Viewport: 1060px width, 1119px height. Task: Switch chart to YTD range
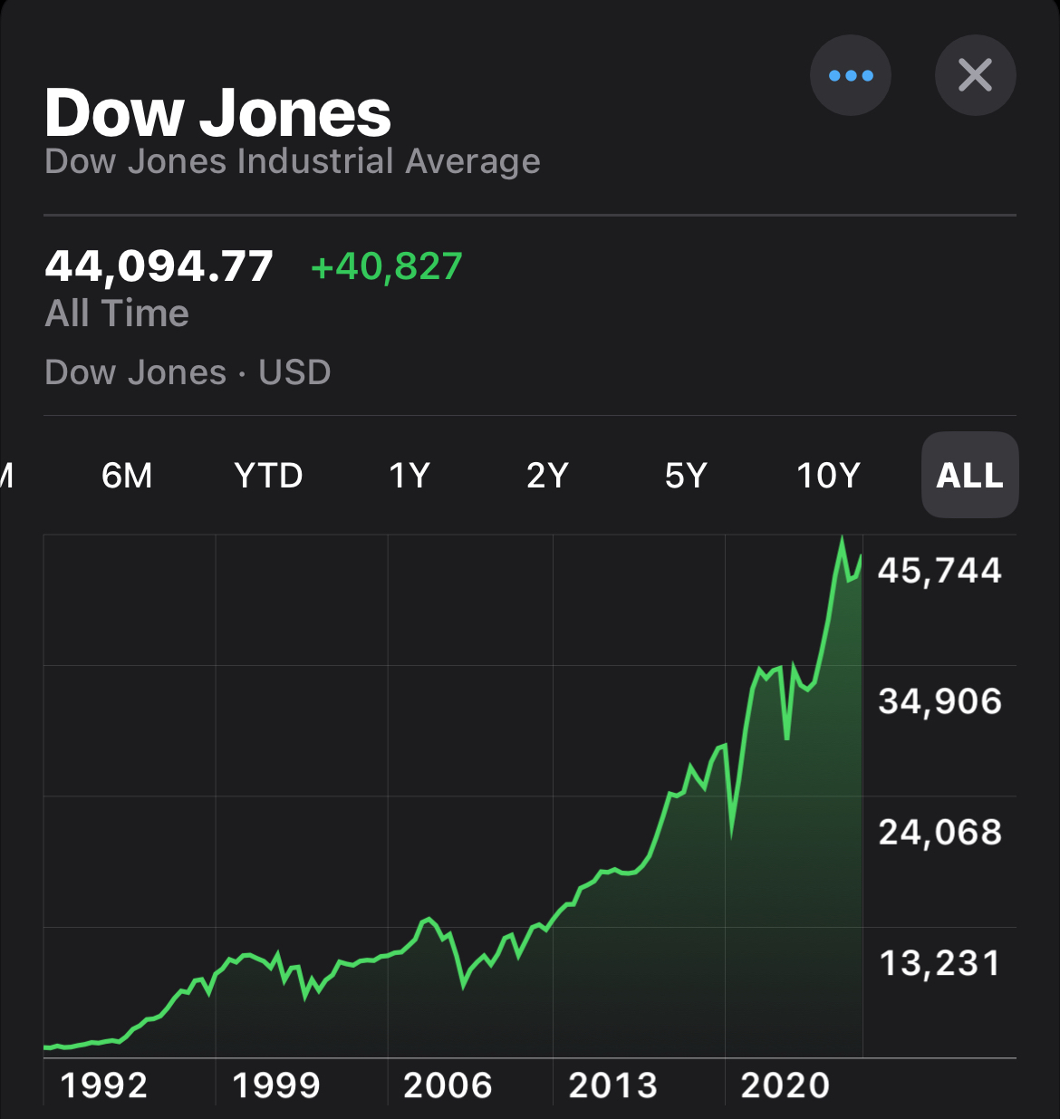pyautogui.click(x=268, y=475)
